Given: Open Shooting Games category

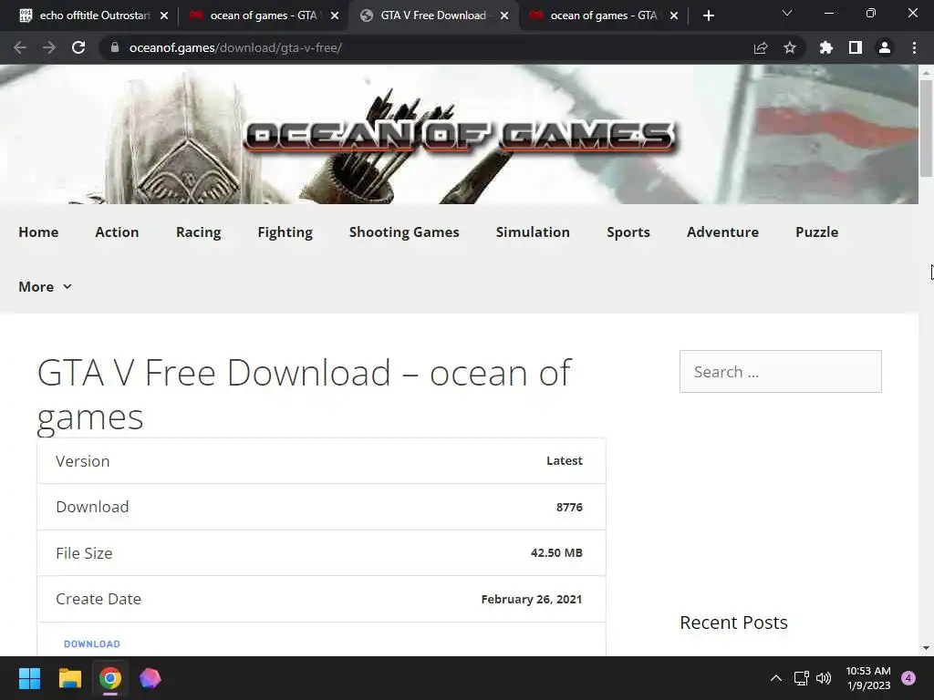Looking at the screenshot, I should tap(404, 232).
